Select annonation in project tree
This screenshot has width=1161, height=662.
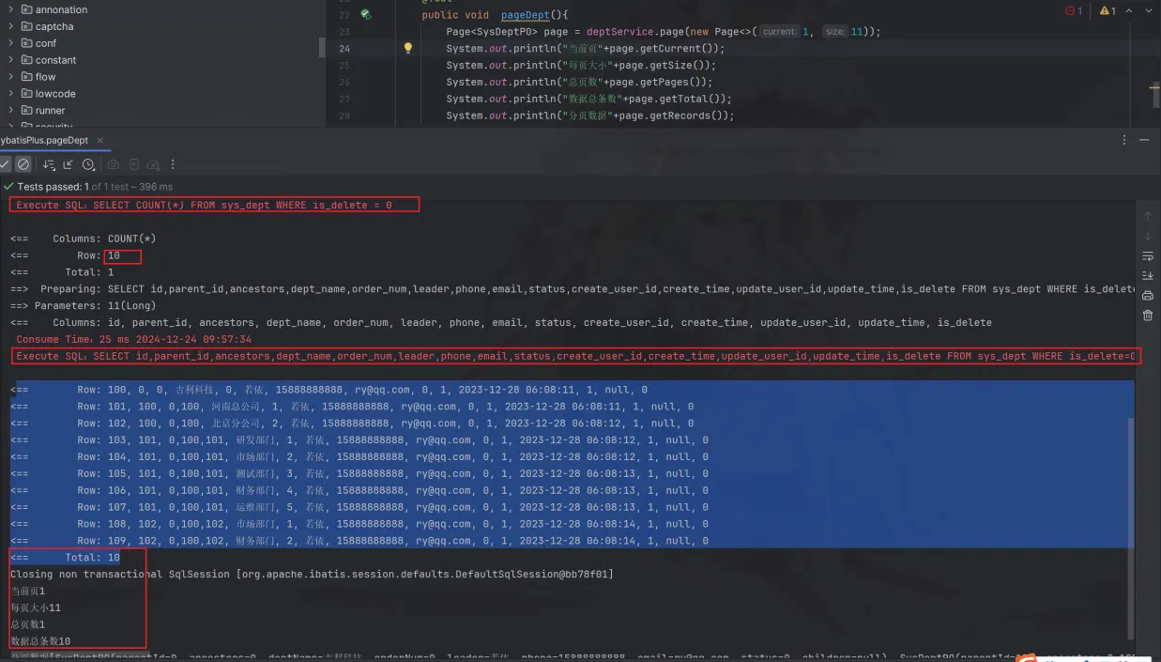[61, 9]
